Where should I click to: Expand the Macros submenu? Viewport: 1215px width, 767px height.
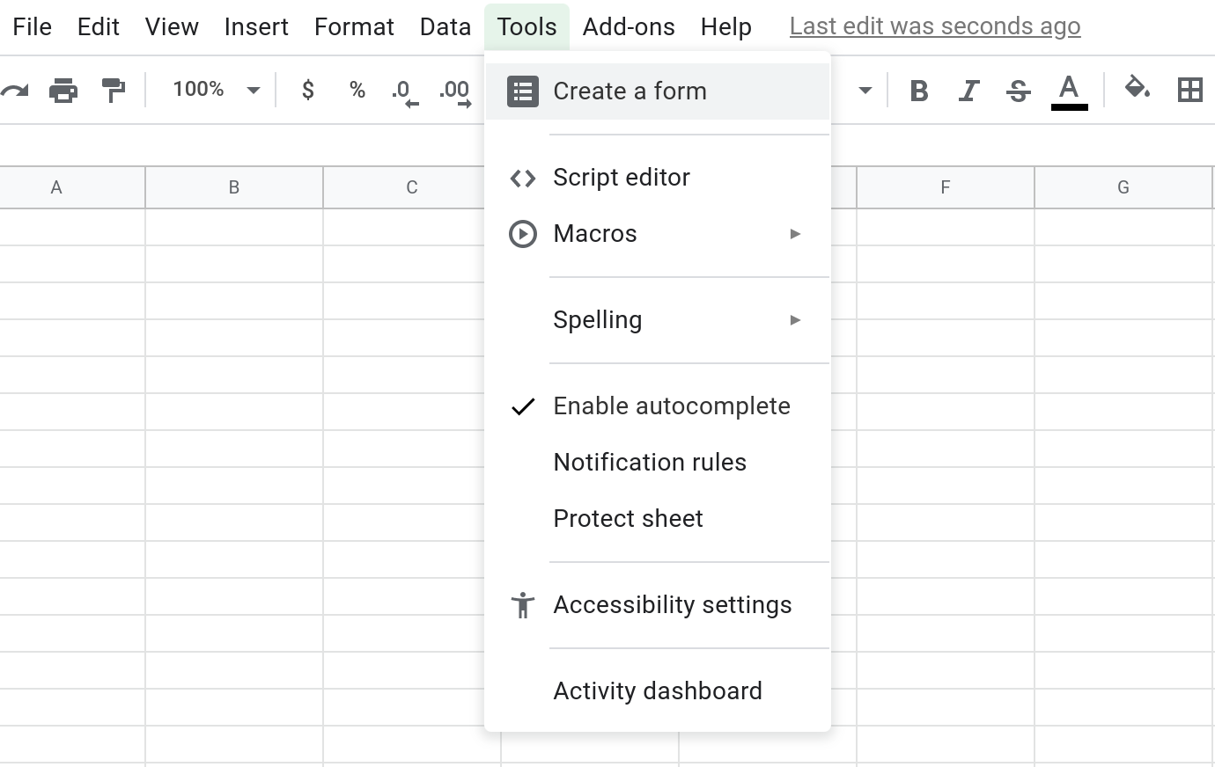(657, 234)
